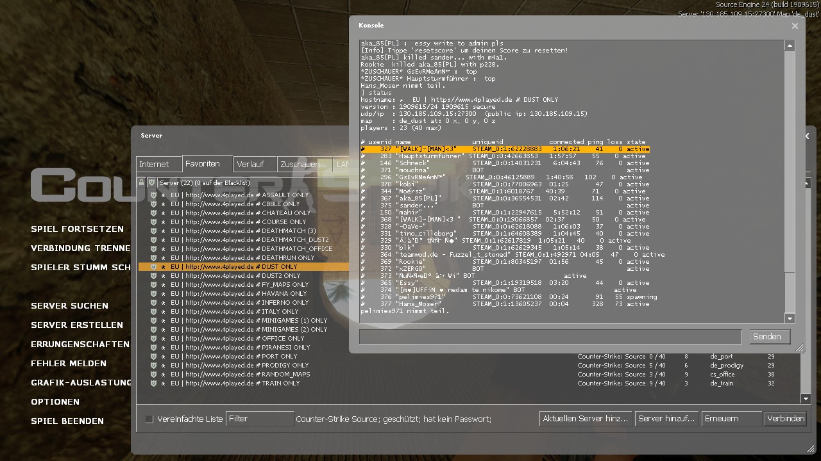Image resolution: width=821 pixels, height=461 pixels.
Task: Click shield icon of highlighted DUST ONLY server
Action: (153, 267)
